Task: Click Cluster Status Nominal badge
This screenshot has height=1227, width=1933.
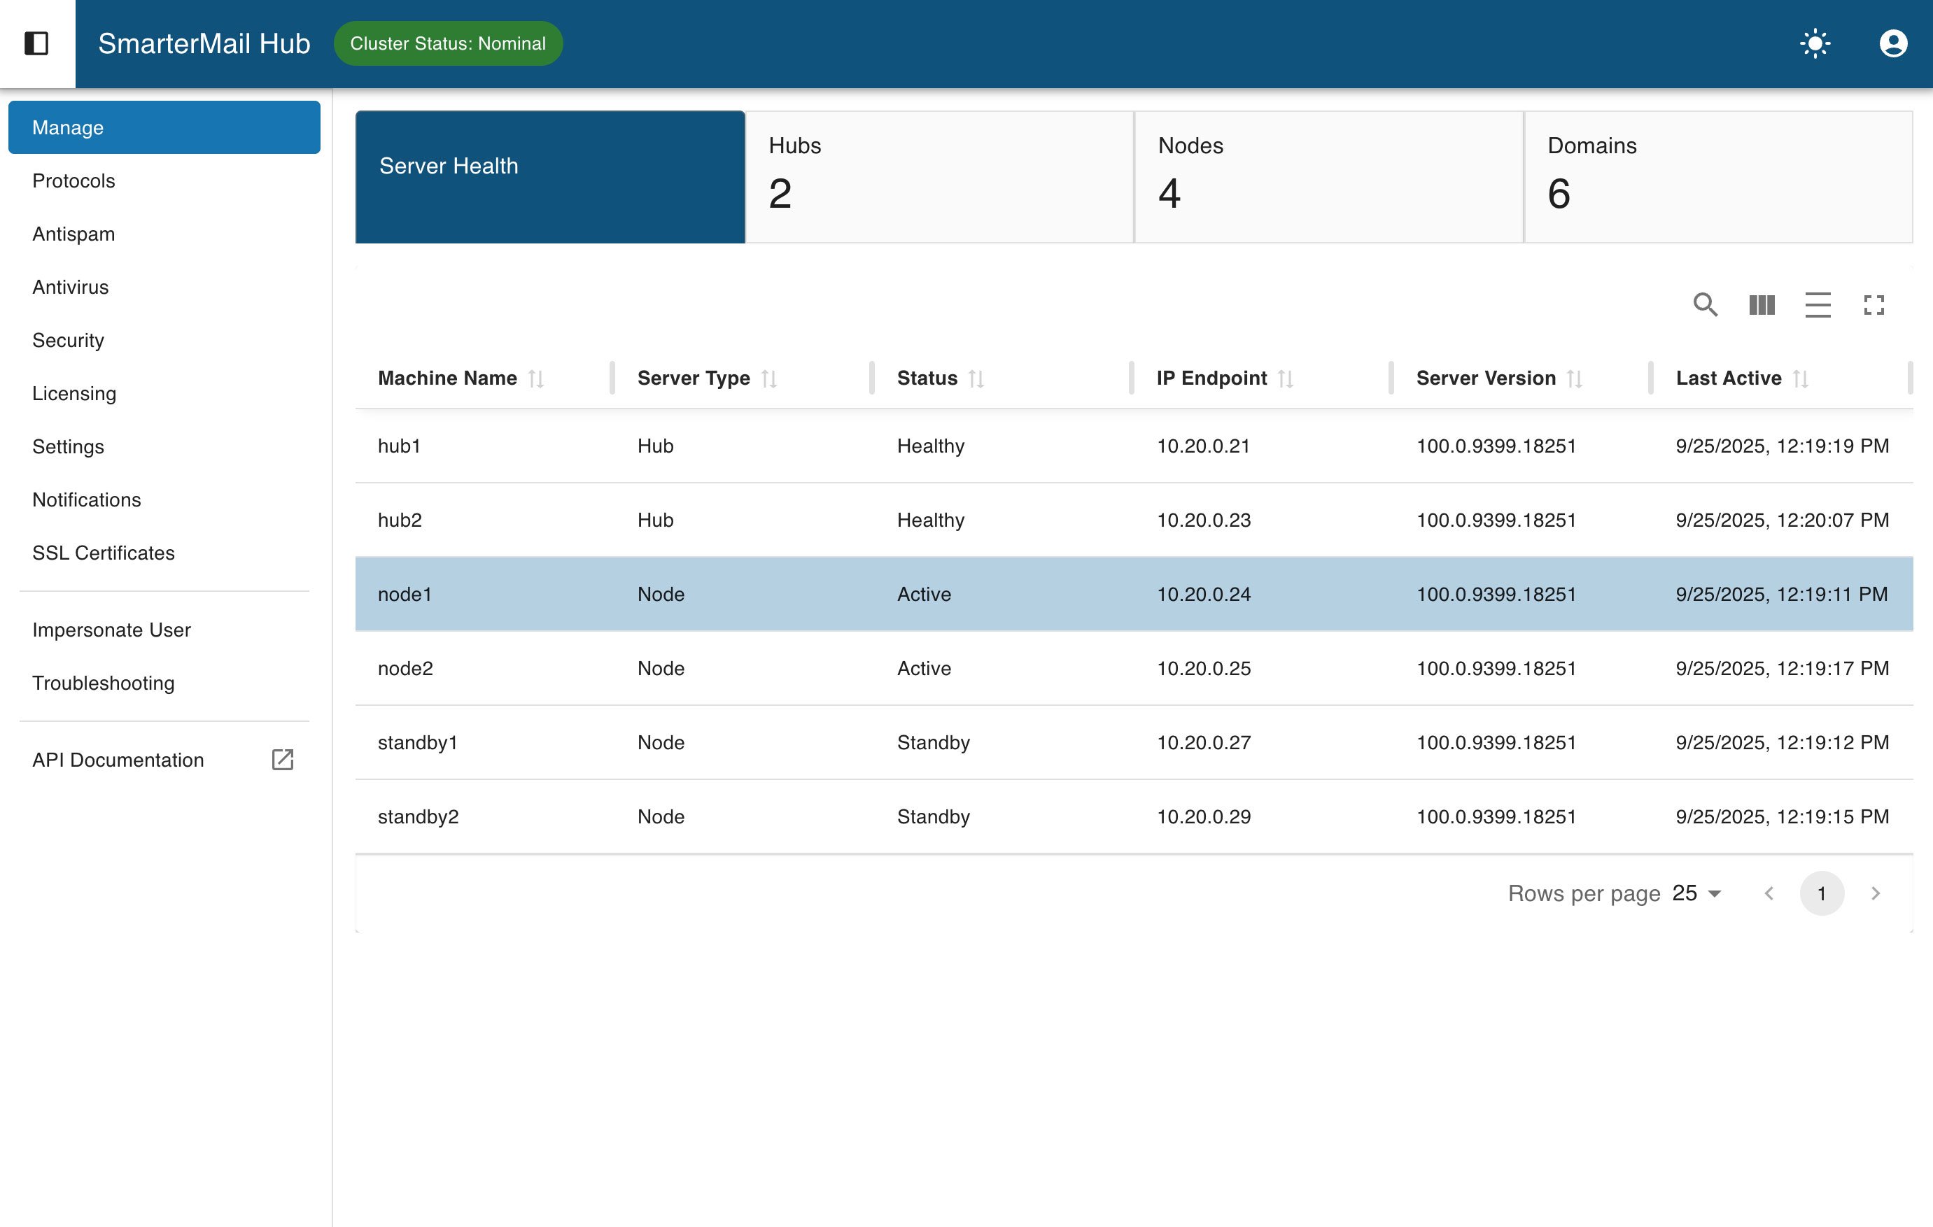Action: pyautogui.click(x=448, y=43)
